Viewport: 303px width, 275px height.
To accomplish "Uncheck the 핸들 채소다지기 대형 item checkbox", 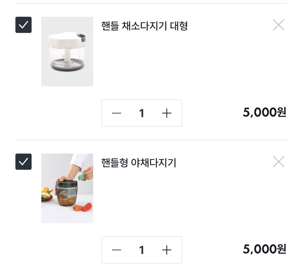I will coord(23,25).
